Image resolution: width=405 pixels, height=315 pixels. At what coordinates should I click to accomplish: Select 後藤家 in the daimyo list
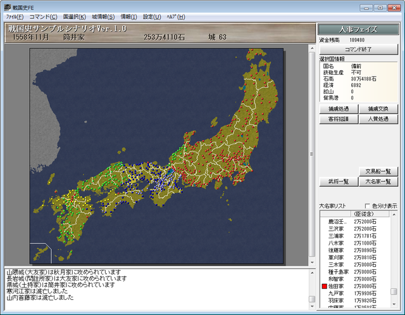[355, 250]
